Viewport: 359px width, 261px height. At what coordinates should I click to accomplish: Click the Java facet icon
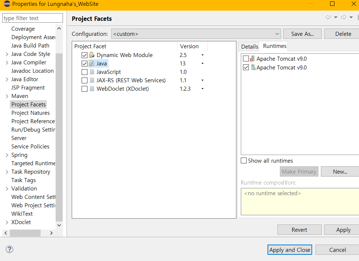point(91,64)
